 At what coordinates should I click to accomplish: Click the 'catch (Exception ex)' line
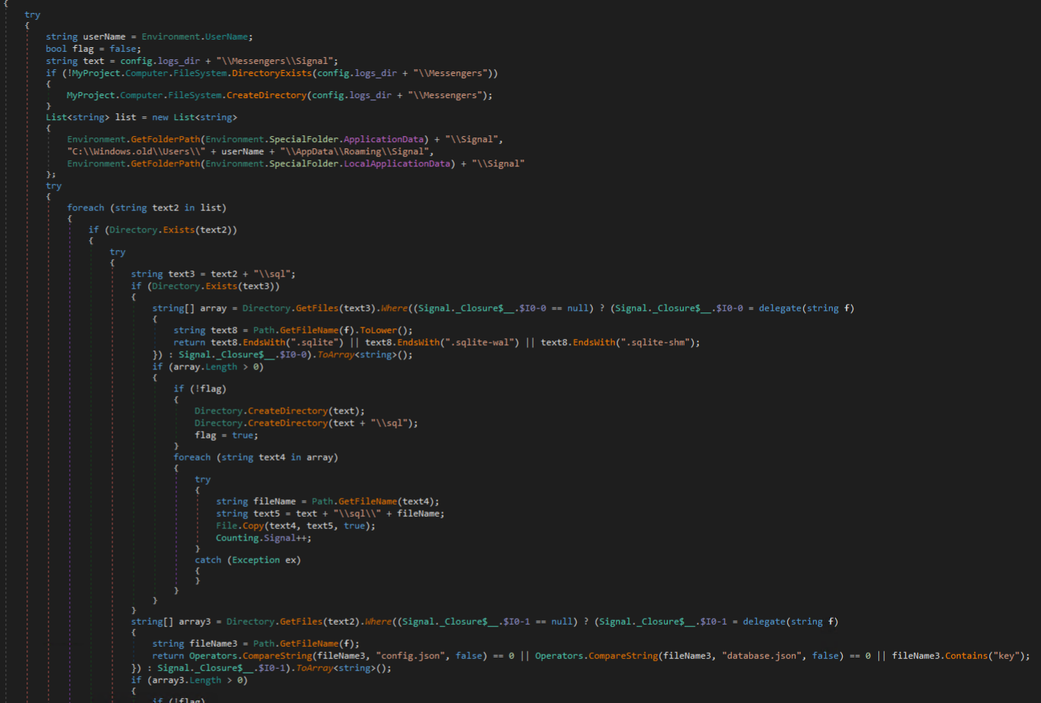coord(248,559)
